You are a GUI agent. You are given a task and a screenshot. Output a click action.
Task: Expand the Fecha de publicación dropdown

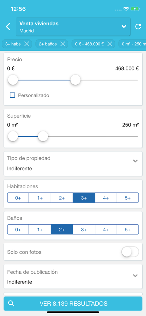click(73, 277)
